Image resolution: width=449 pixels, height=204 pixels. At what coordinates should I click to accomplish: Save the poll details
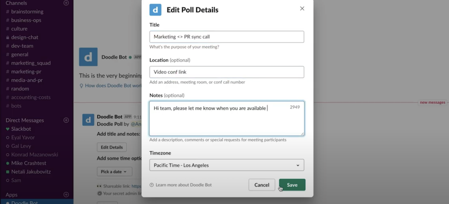[292, 185]
